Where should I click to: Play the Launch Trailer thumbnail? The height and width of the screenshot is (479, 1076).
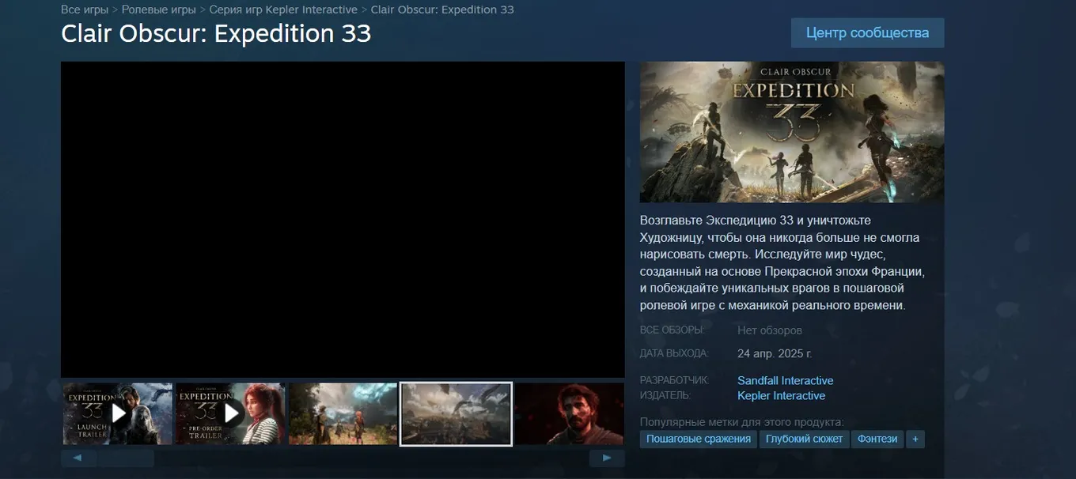click(x=118, y=413)
